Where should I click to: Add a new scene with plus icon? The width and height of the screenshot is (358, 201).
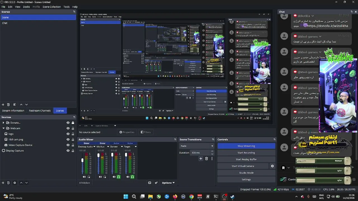(3, 105)
